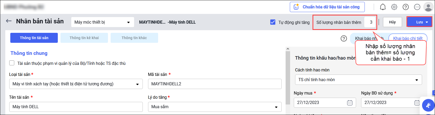
Task: Open the settings gear icon
Action: coord(394,7)
